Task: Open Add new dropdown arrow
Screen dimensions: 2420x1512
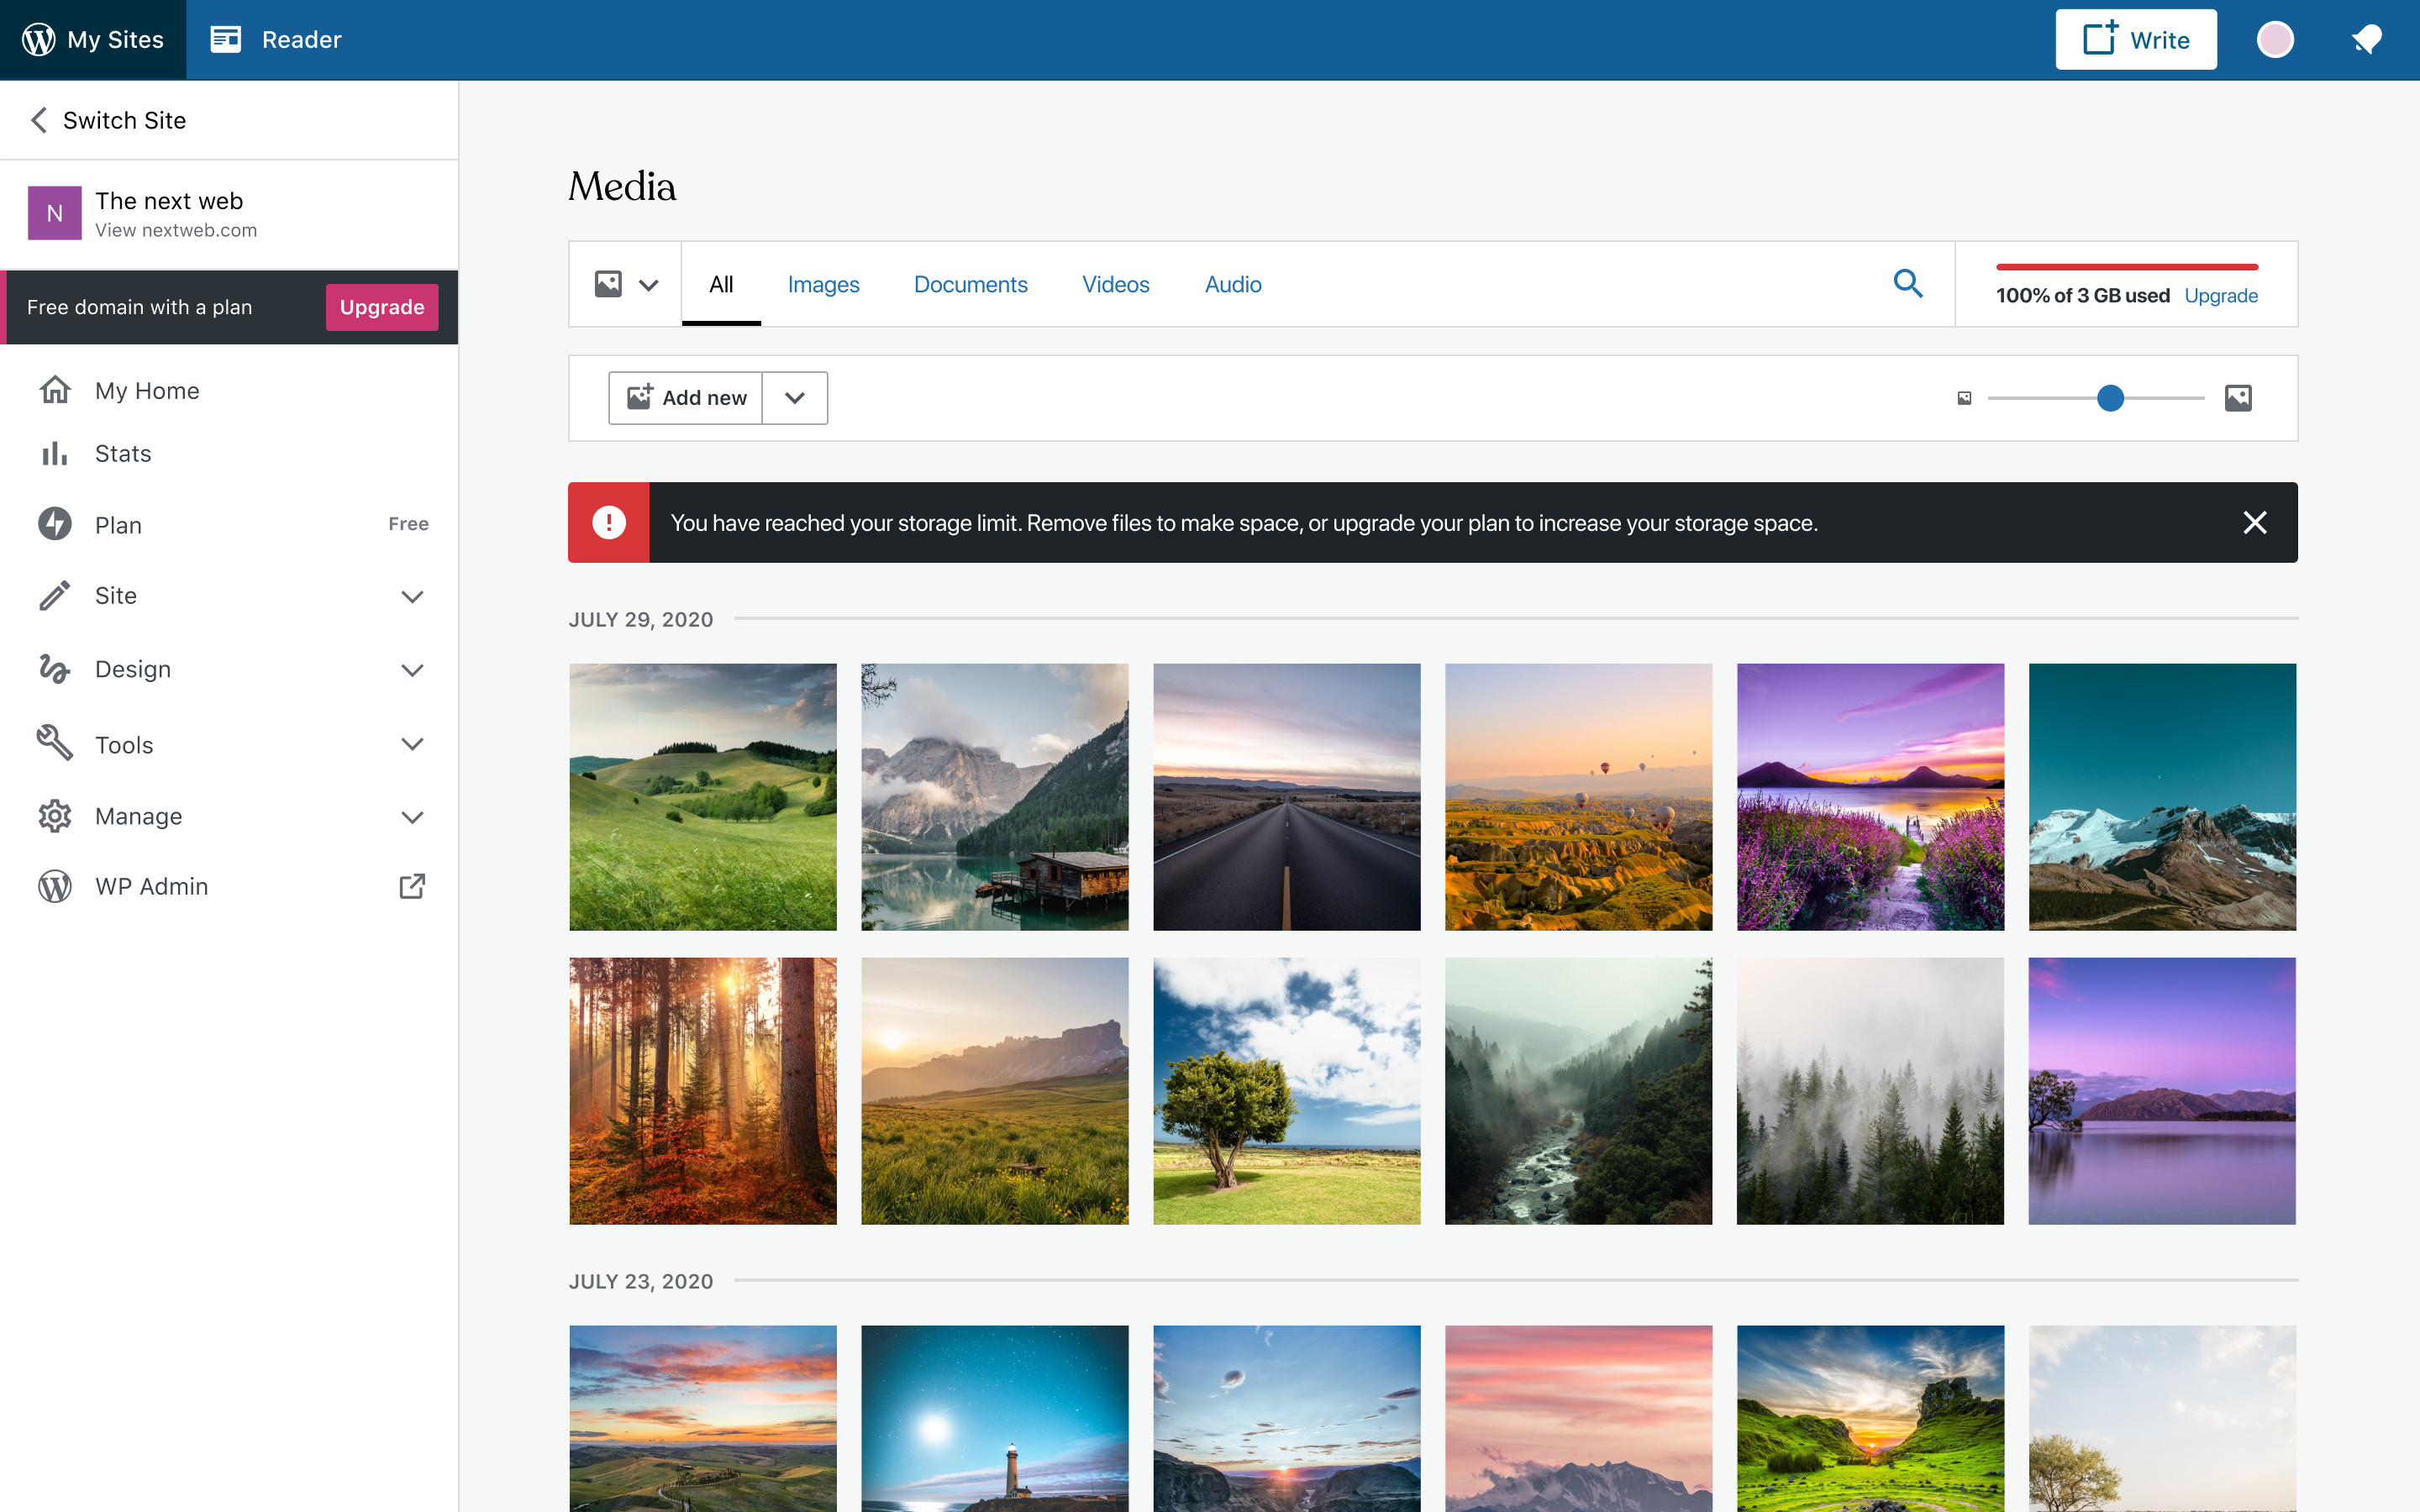Action: point(795,398)
